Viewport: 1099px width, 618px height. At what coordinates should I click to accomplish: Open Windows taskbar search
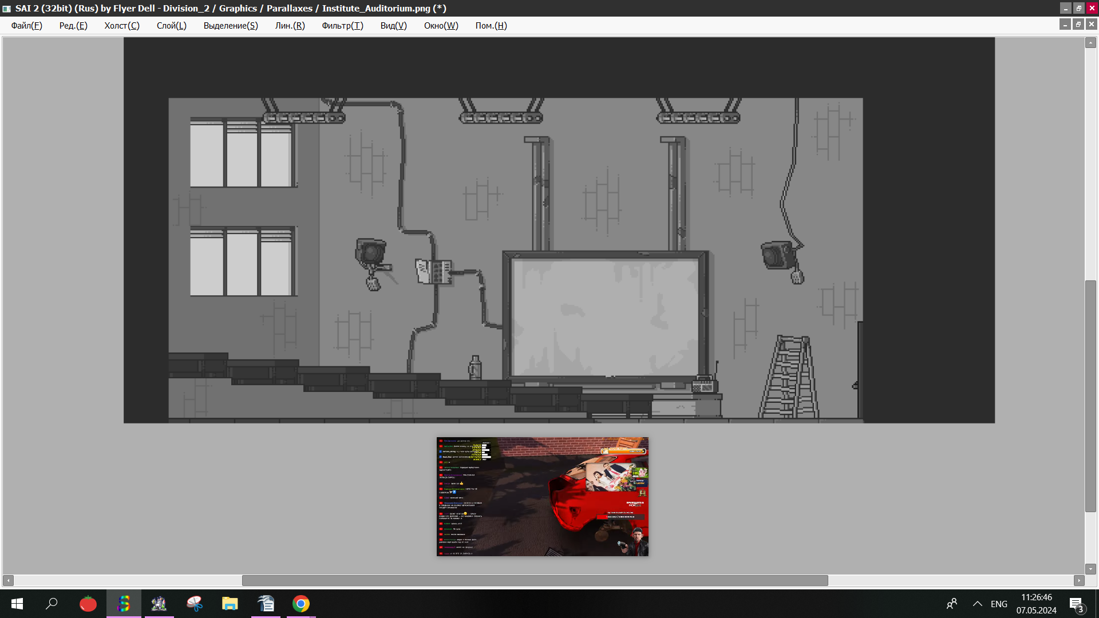click(52, 604)
